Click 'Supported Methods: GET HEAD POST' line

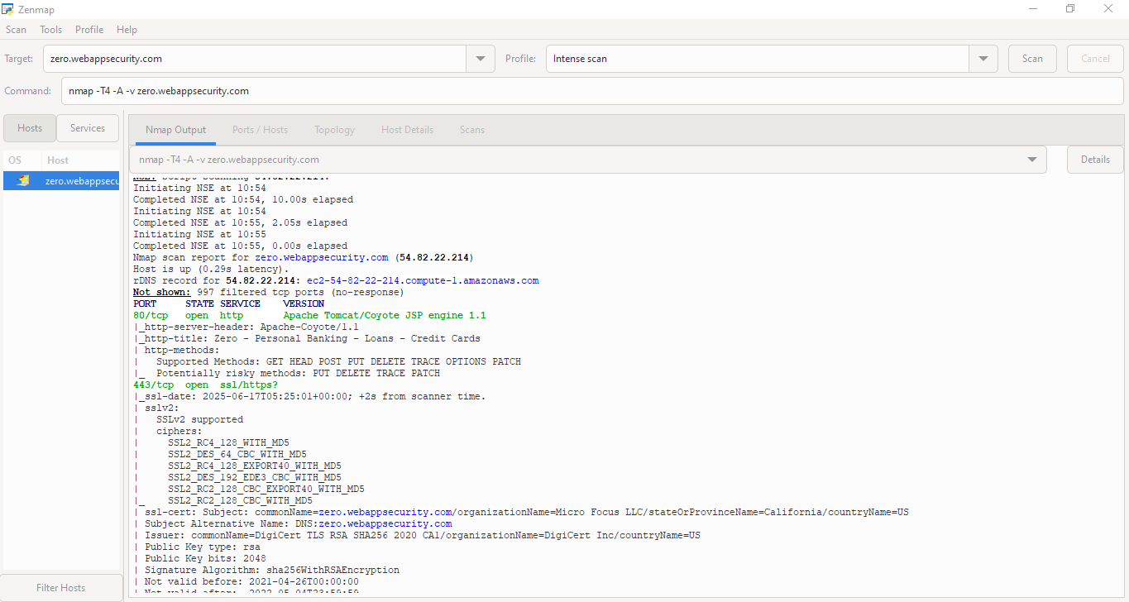tap(338, 361)
